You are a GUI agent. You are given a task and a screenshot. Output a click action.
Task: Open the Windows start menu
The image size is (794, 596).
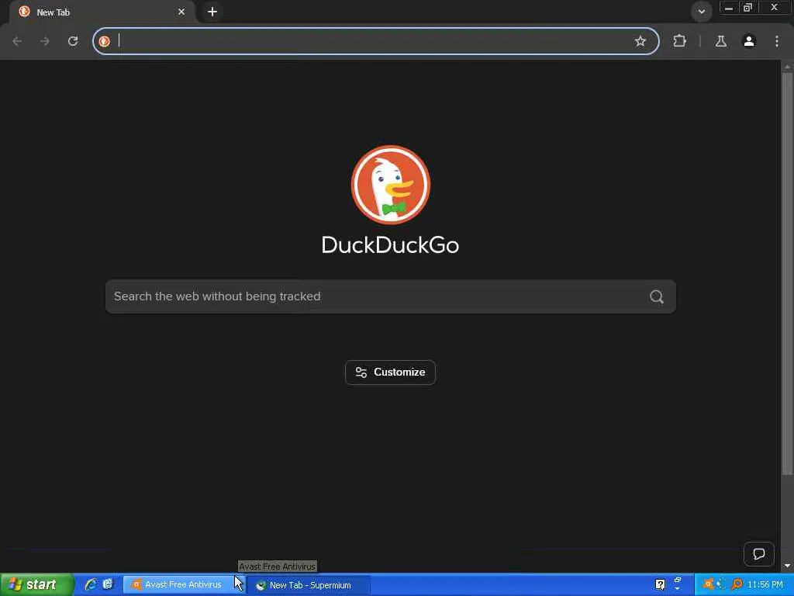click(36, 584)
